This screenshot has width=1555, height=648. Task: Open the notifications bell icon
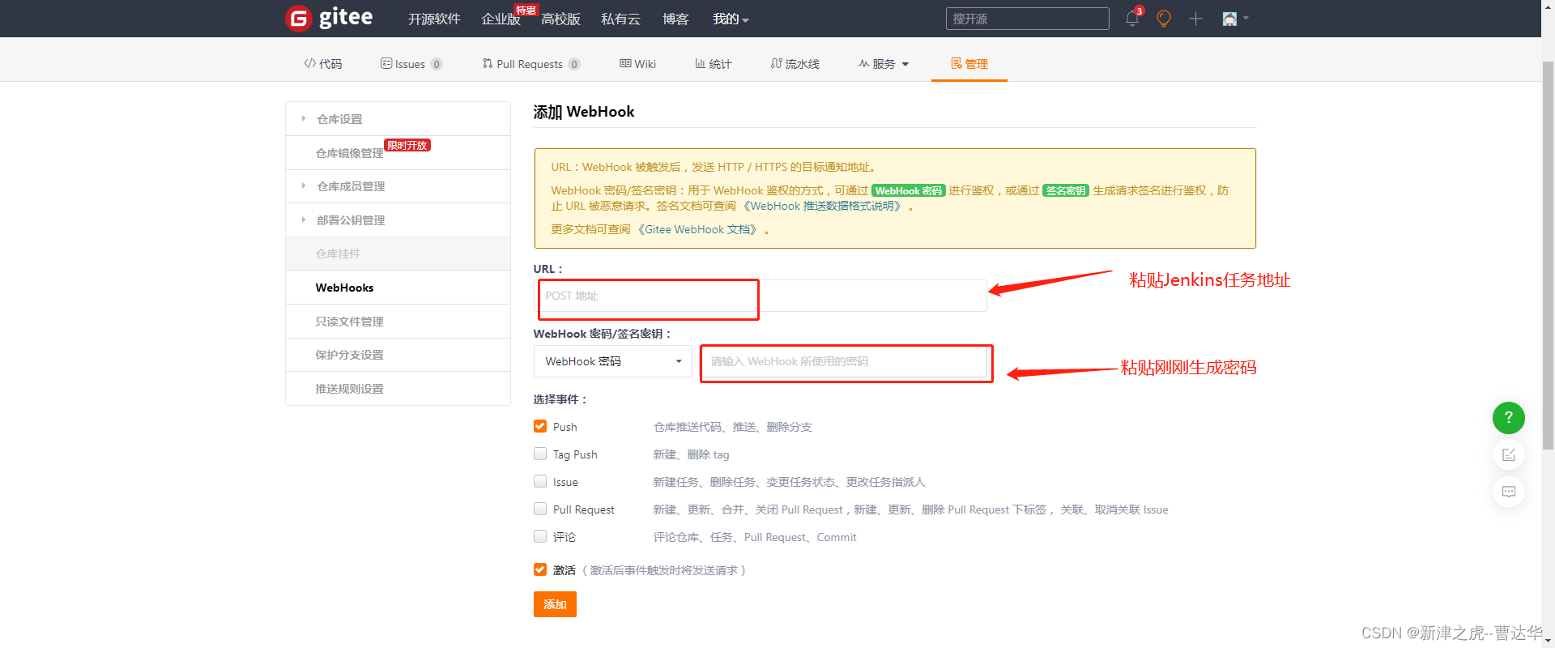(x=1132, y=19)
